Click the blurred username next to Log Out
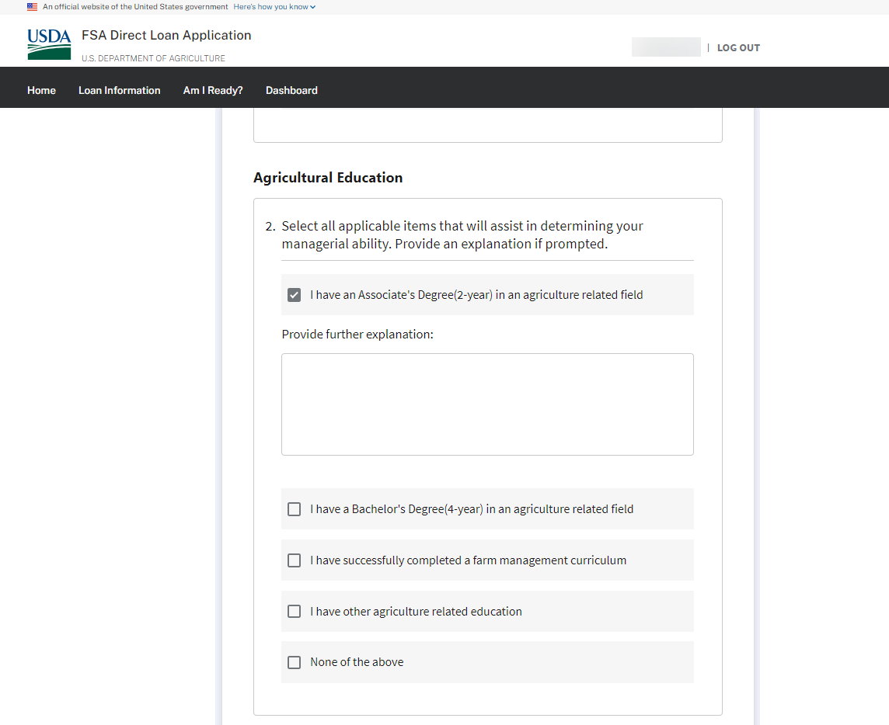The height and width of the screenshot is (725, 889). point(666,47)
